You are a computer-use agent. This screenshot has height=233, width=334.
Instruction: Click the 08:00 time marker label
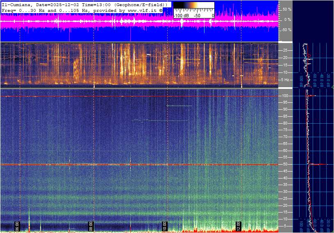91,226
